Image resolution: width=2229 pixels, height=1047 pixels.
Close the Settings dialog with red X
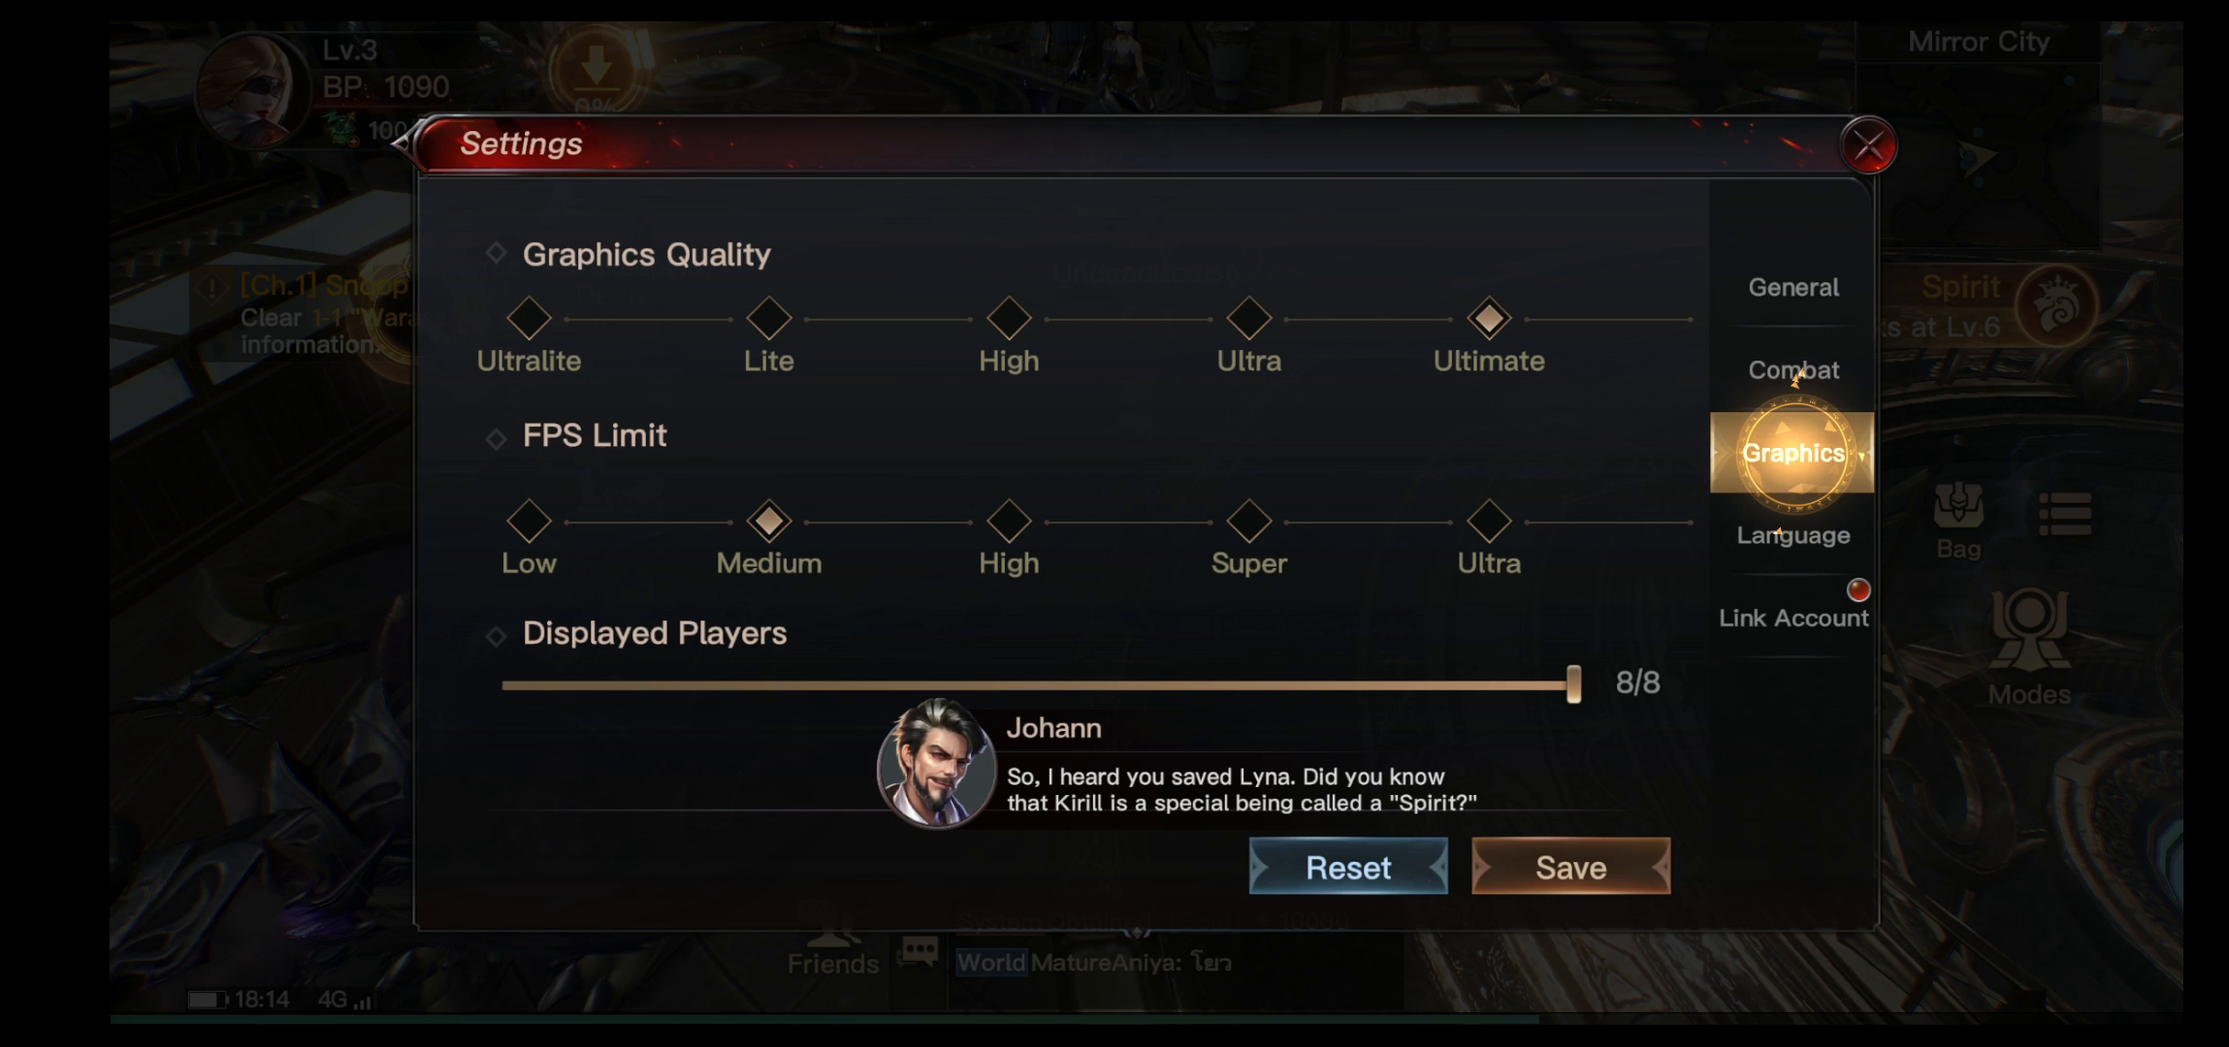[x=1868, y=145]
